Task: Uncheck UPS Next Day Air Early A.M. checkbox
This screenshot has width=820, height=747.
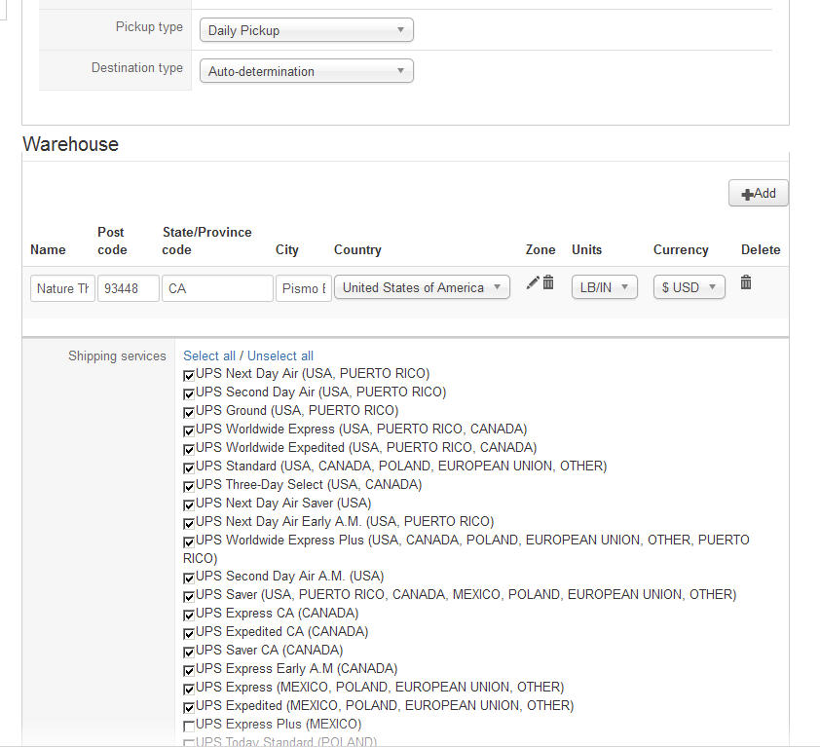Action: (x=189, y=523)
